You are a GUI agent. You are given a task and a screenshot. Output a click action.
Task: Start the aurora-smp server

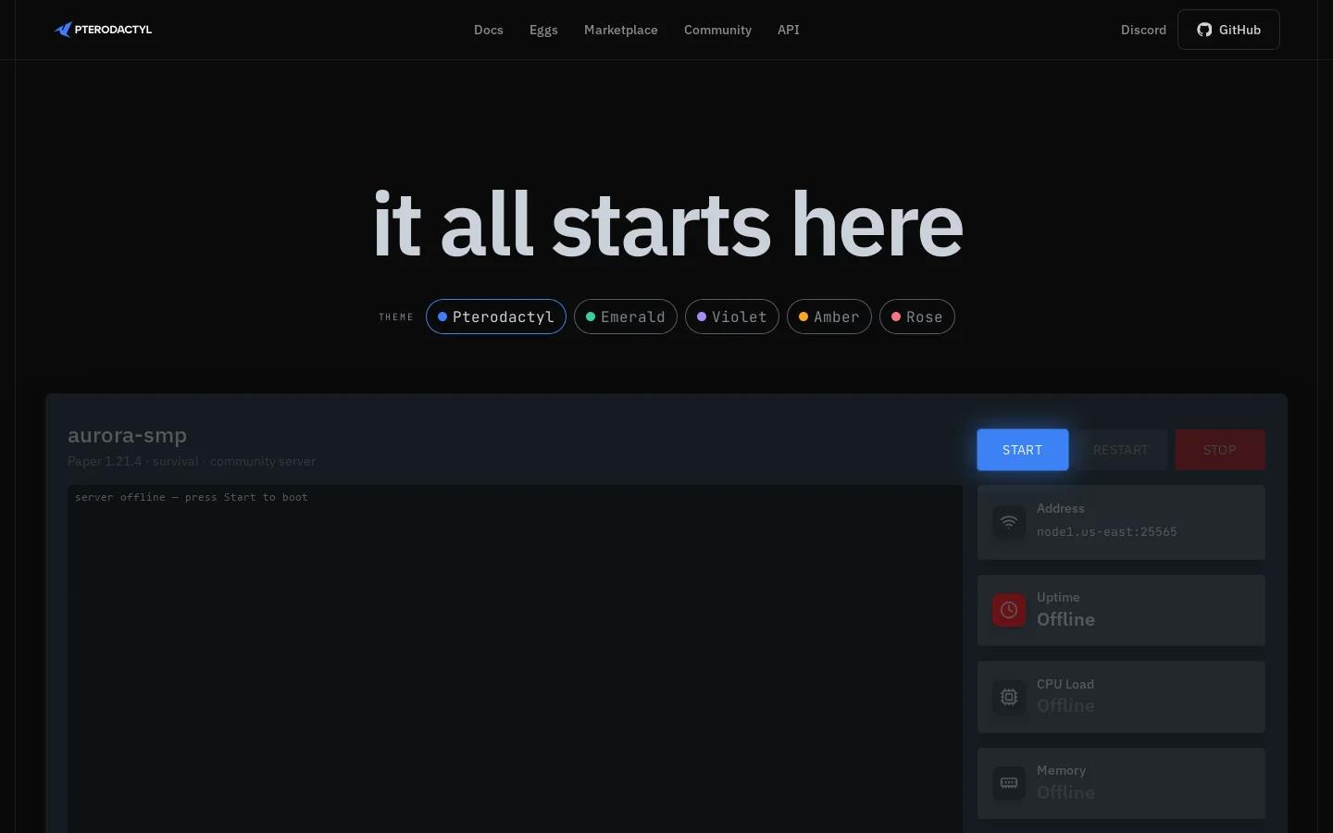1023,450
